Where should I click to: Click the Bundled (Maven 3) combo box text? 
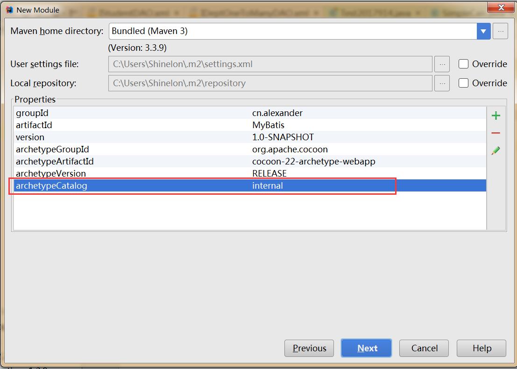[x=149, y=31]
